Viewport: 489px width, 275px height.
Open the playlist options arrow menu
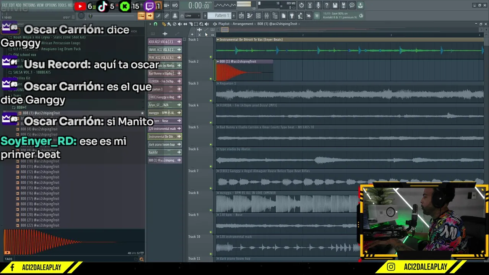point(150,24)
